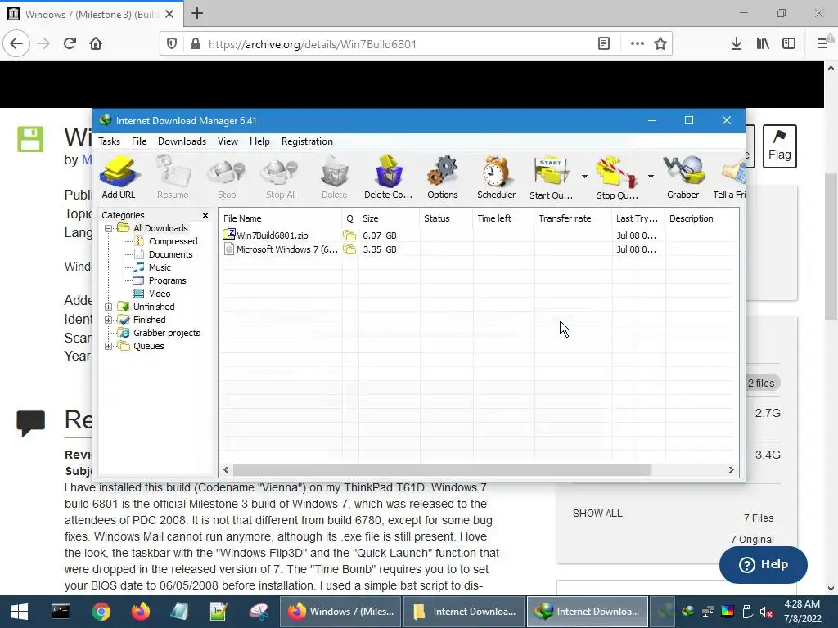The height and width of the screenshot is (628, 838).
Task: Sort by the Size column header
Action: 389,218
